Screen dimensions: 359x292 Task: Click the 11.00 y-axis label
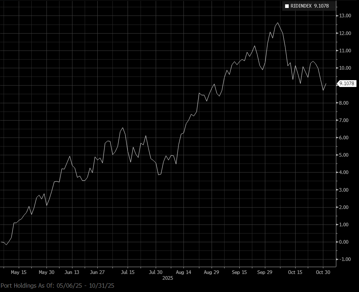point(345,51)
